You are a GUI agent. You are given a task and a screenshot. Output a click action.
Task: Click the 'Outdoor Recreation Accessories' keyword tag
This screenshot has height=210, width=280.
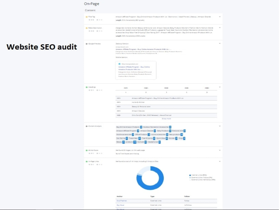(x=157, y=127)
